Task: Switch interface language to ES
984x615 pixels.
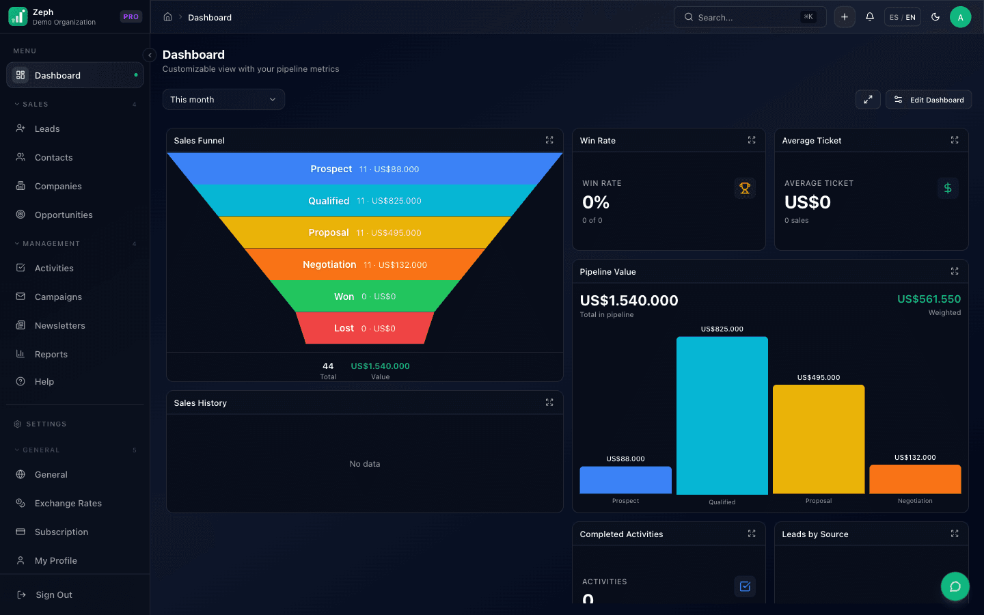Action: pyautogui.click(x=892, y=16)
